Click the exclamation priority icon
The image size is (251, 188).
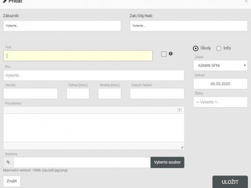click(x=170, y=54)
